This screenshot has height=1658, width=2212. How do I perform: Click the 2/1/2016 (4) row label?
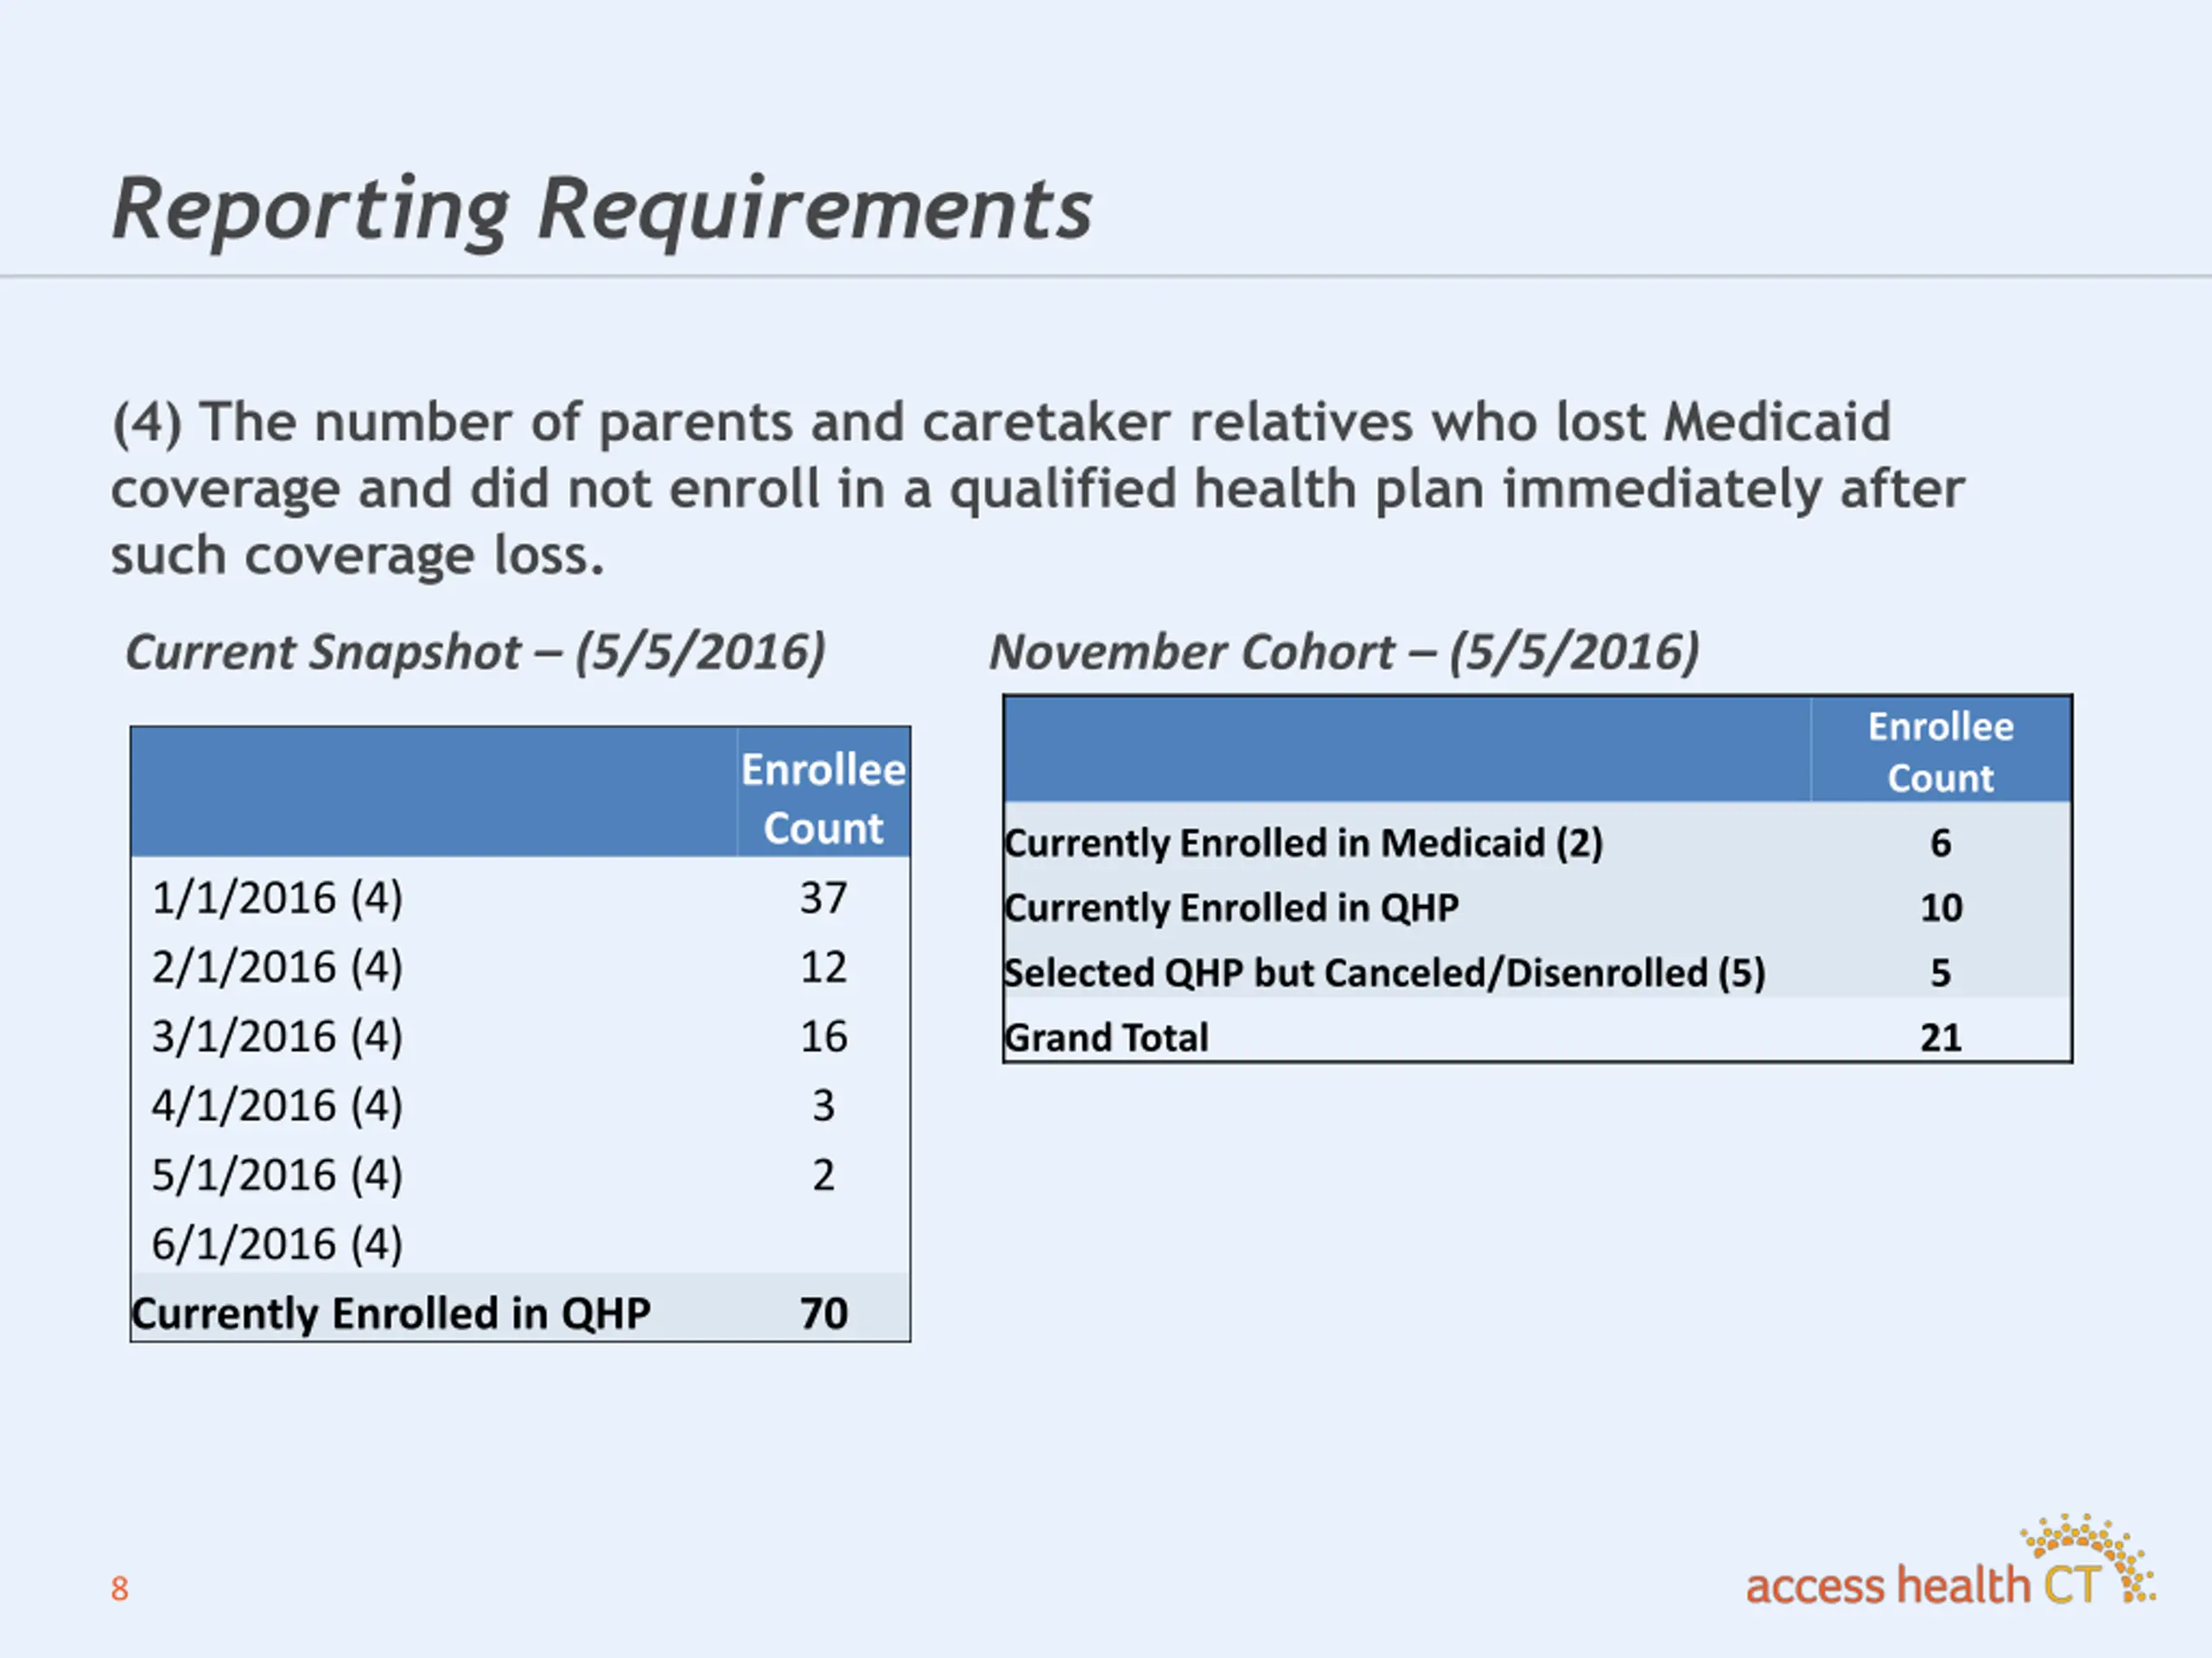click(277, 966)
